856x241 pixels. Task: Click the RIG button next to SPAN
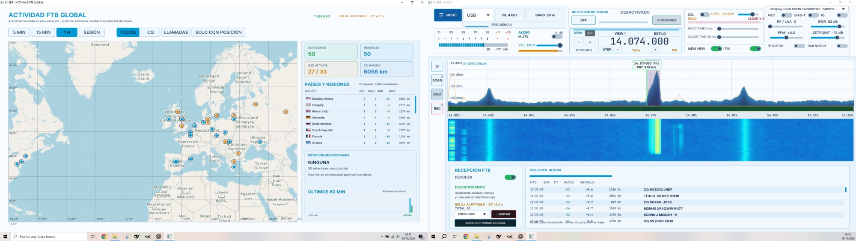[590, 33]
